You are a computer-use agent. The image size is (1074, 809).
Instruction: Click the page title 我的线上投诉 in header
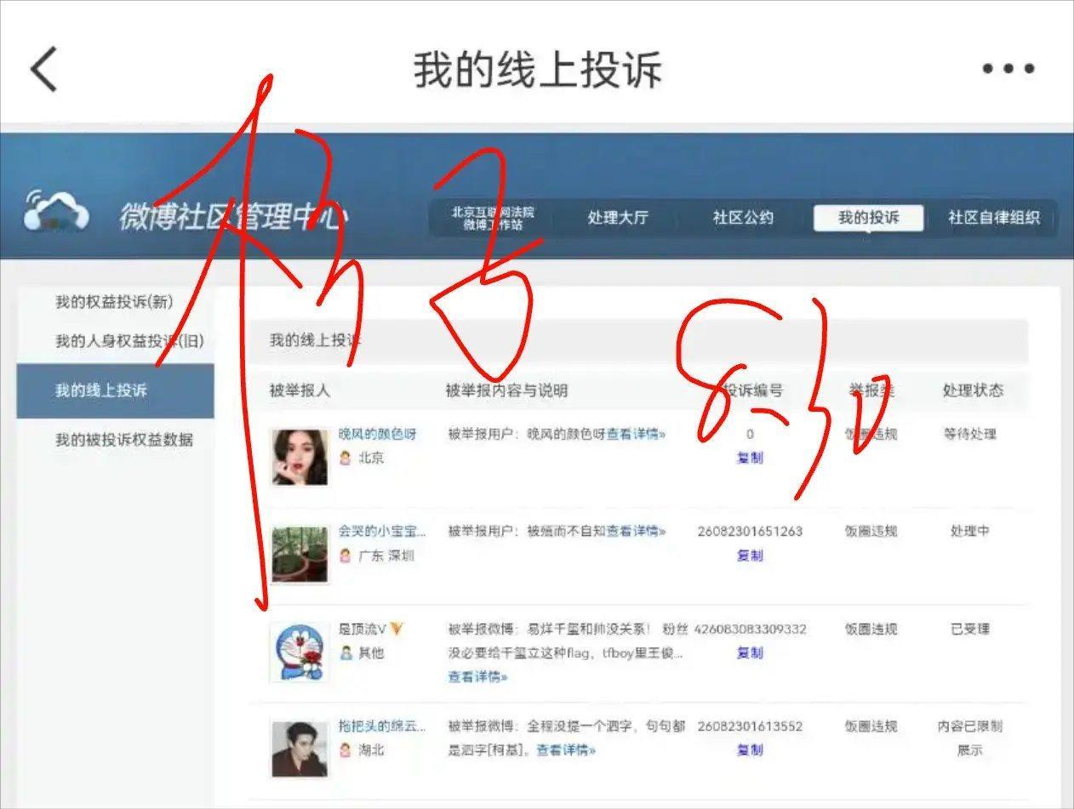pos(538,70)
